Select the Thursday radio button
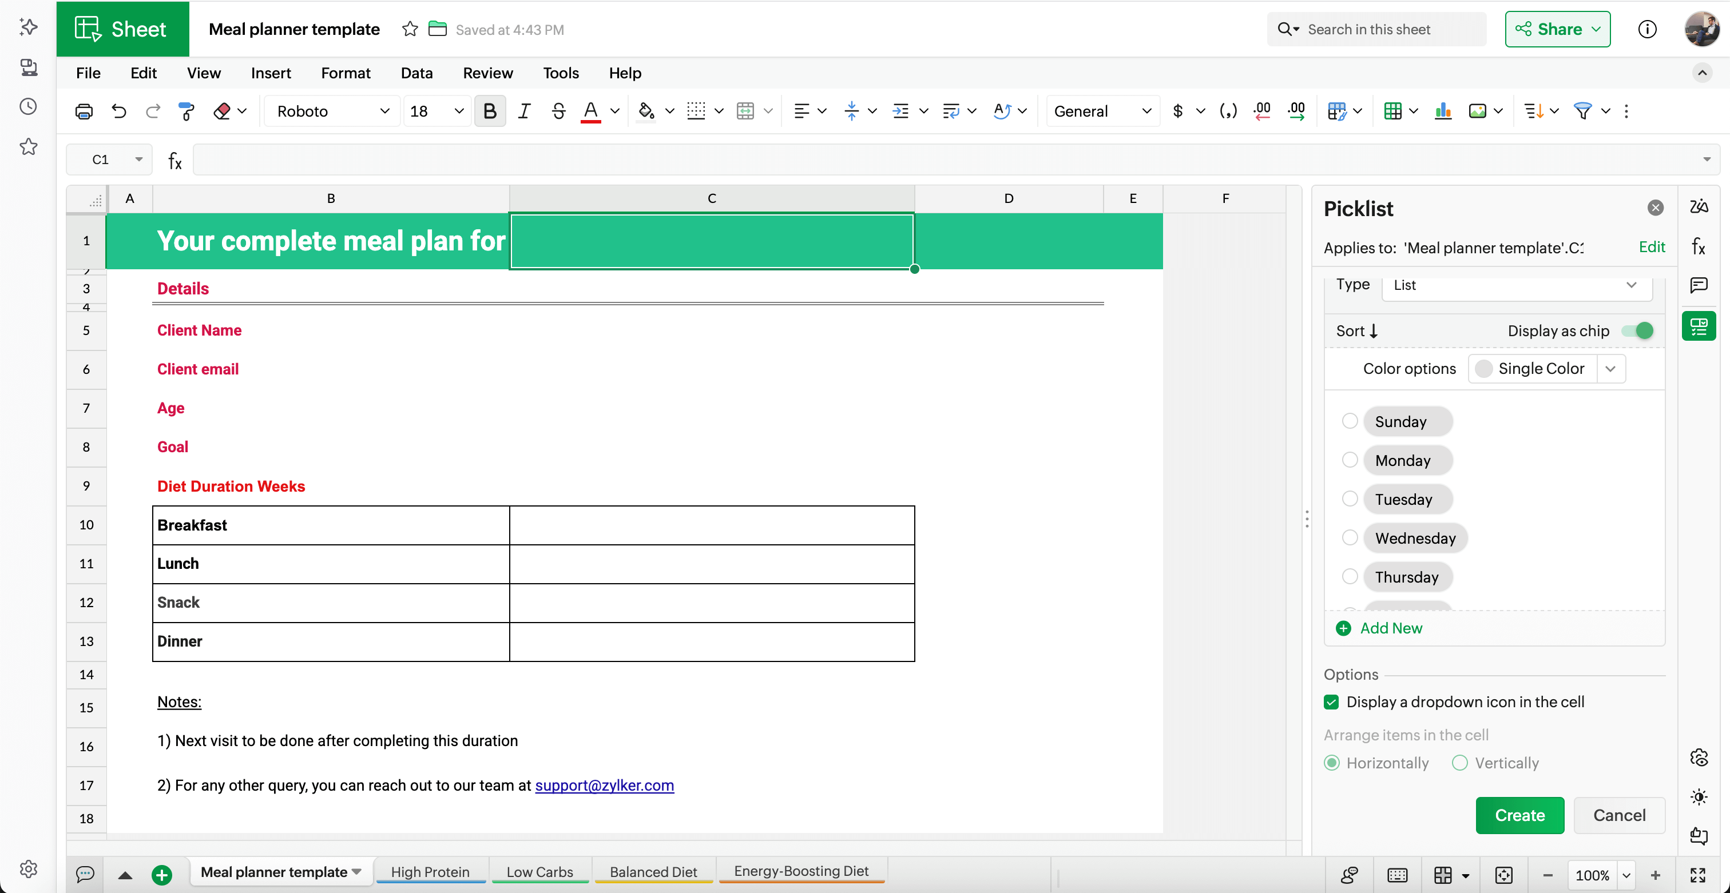This screenshot has height=893, width=1730. [1350, 577]
